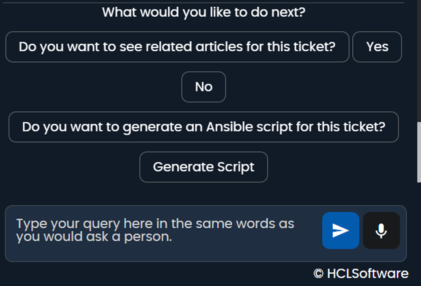Viewport: 421px width, 286px height.
Task: Click "Do you want to generate an Ansible script" prompt
Action: point(203,127)
